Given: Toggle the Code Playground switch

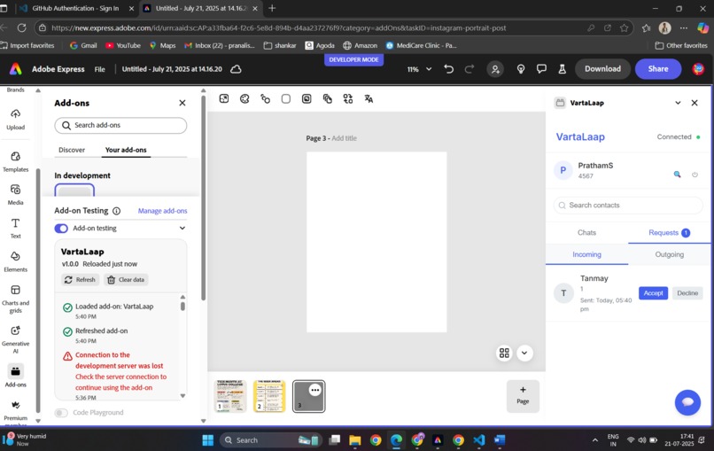Looking at the screenshot, I should 61,413.
